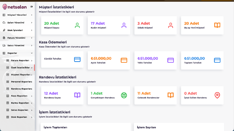Click orange card icon on Aylık Tahsilat
Viewport: 234px width, 131px height.
pyautogui.click(x=124, y=60)
